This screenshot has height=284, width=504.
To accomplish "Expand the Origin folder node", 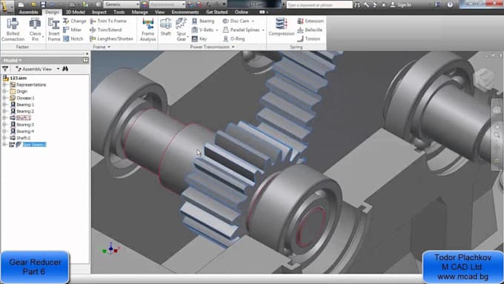I will [4, 91].
